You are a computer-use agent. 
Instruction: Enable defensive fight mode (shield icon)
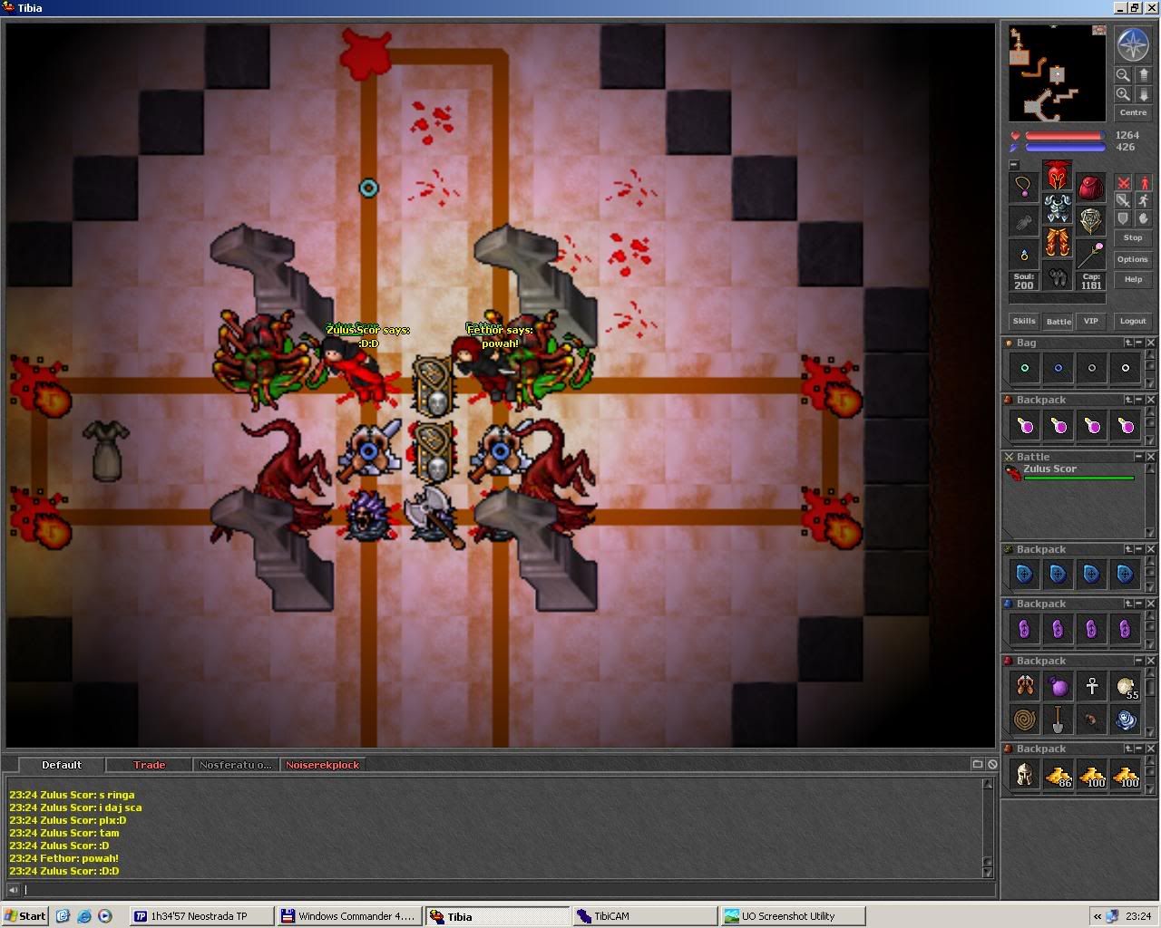pos(1123,218)
